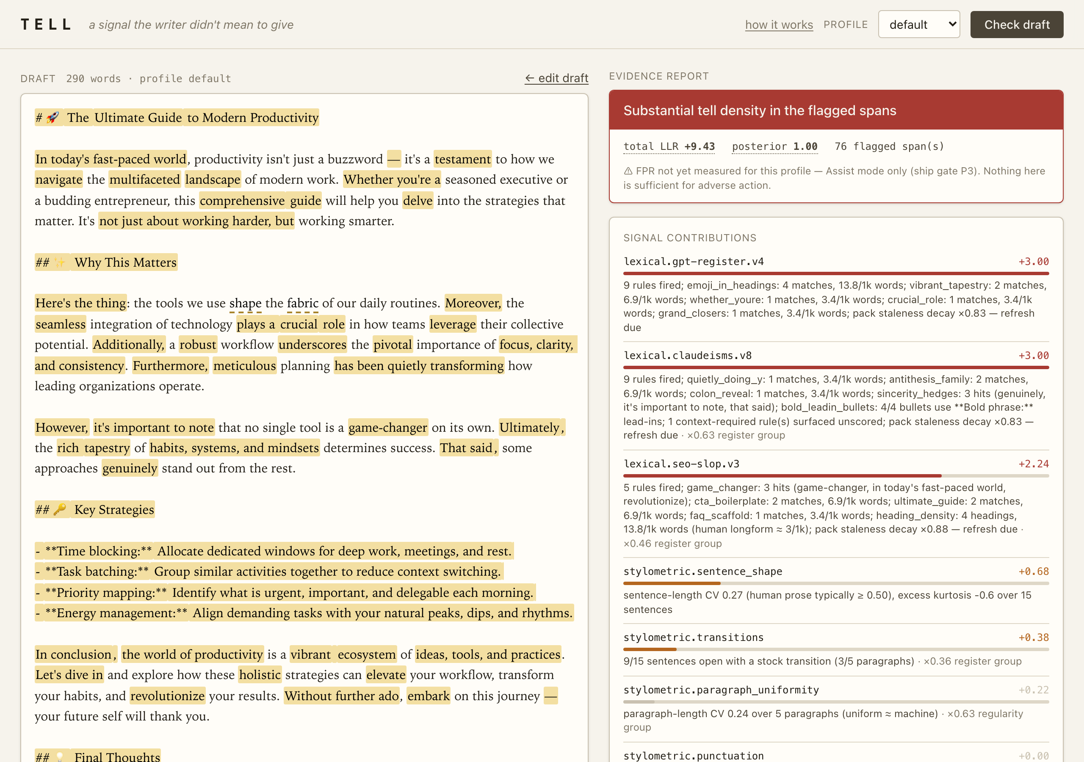
Task: Click the flagged phrase Here's the thing
Action: point(81,303)
